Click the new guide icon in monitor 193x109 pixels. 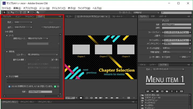pos(101,98)
